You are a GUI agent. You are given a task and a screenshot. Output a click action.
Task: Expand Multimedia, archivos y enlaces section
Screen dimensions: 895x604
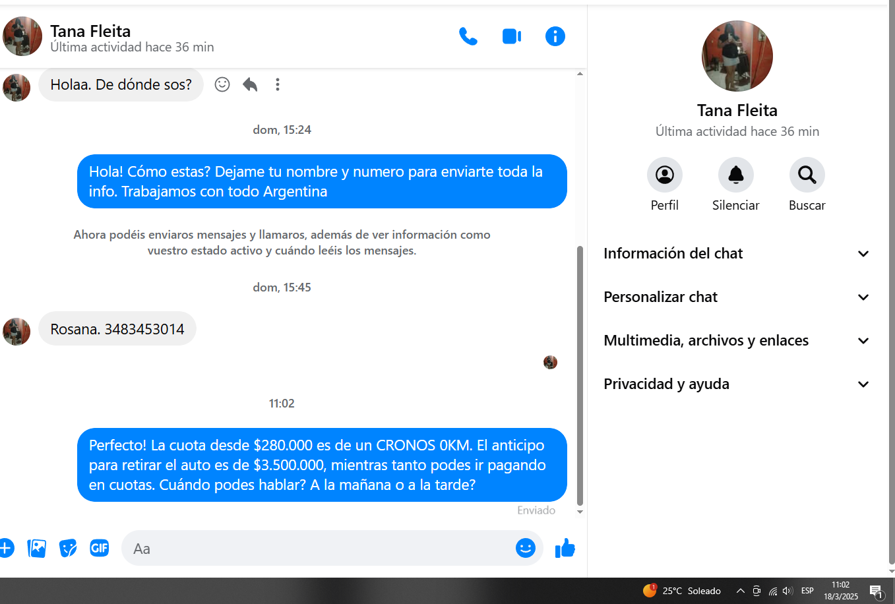[x=737, y=341]
